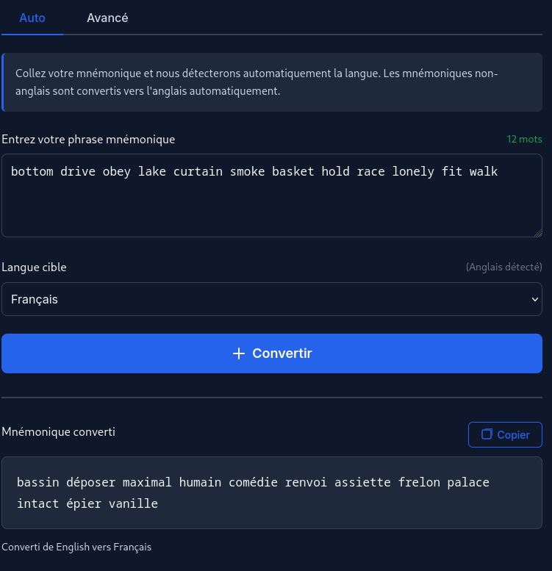Viewport: 552px width, 571px height.
Task: Click the 'Entrez votre phrase mnémonique' label
Action: (88, 139)
